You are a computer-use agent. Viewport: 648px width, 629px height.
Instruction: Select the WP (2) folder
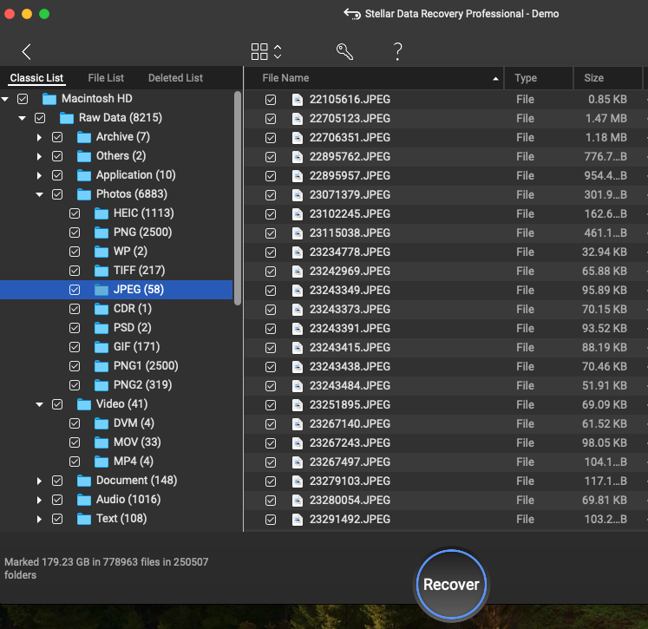point(130,252)
